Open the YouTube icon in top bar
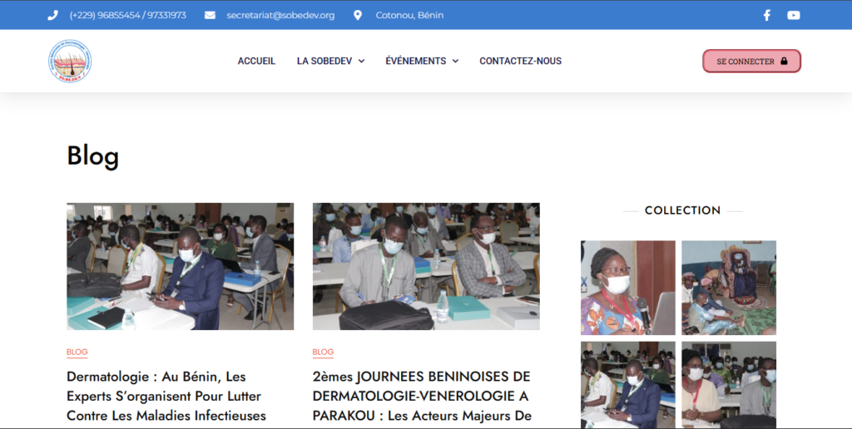The width and height of the screenshot is (852, 429). [x=793, y=15]
